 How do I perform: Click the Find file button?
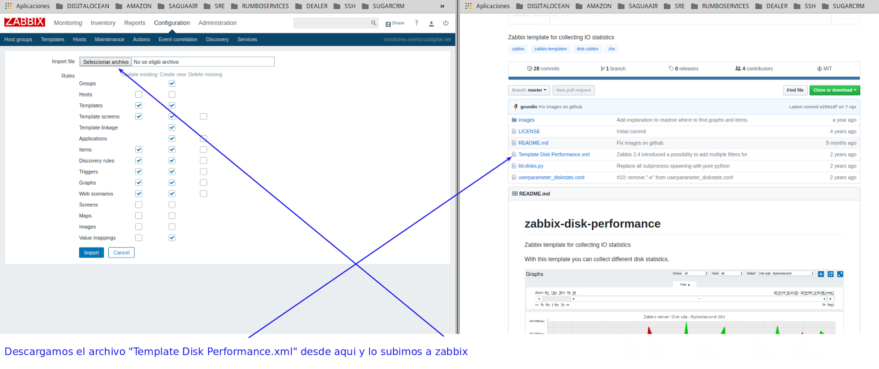click(x=795, y=90)
